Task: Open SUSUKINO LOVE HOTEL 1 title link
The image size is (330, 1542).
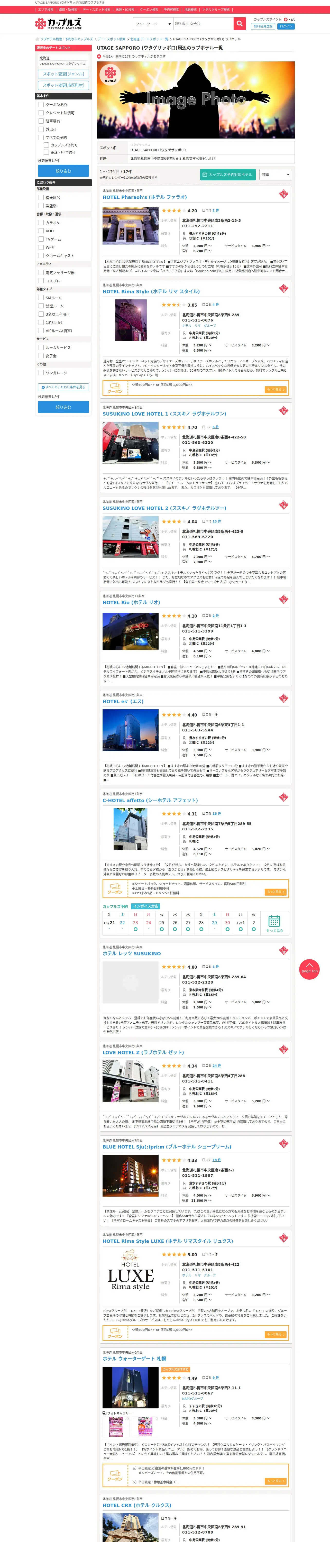Action: pyautogui.click(x=165, y=414)
